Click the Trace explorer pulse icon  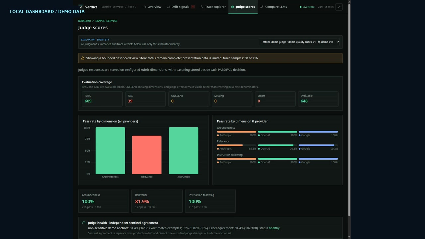[202, 7]
